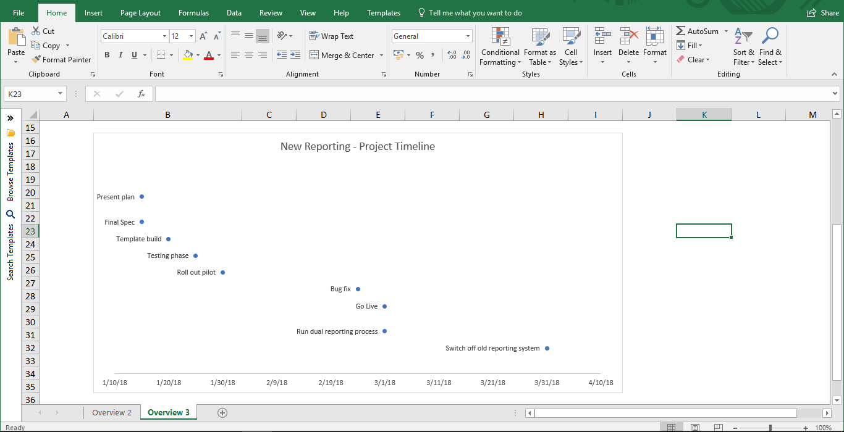
Task: Open the File menu
Action: tap(19, 12)
